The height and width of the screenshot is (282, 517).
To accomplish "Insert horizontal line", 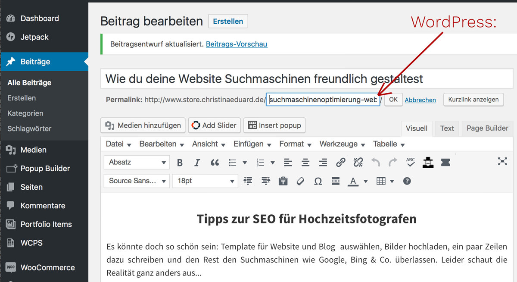I will tap(336, 181).
